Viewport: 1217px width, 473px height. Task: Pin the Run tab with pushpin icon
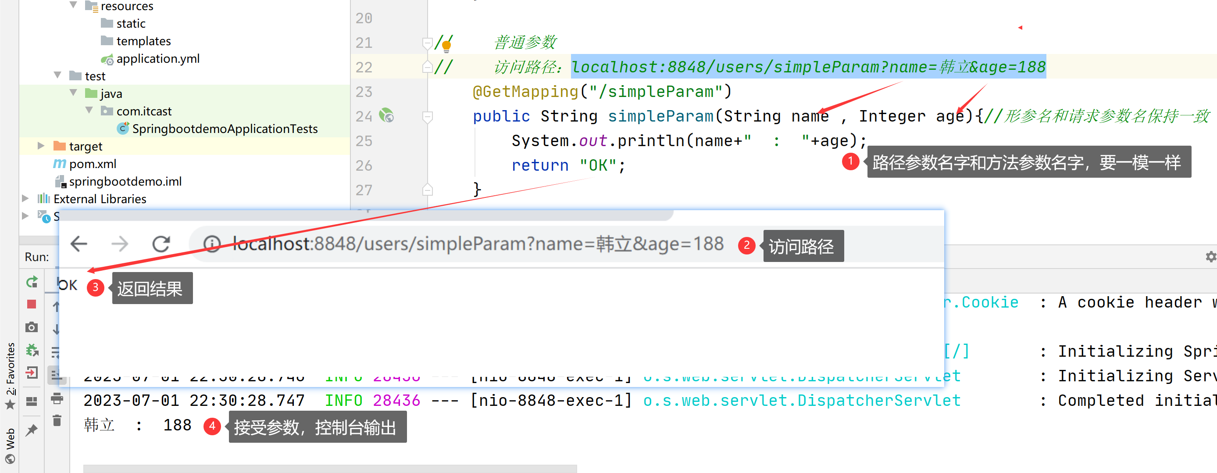[32, 430]
